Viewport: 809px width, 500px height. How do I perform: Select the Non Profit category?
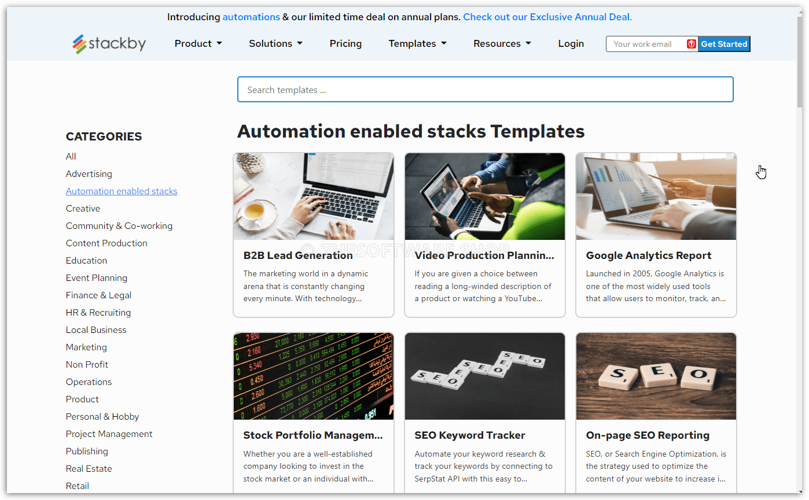coord(87,364)
